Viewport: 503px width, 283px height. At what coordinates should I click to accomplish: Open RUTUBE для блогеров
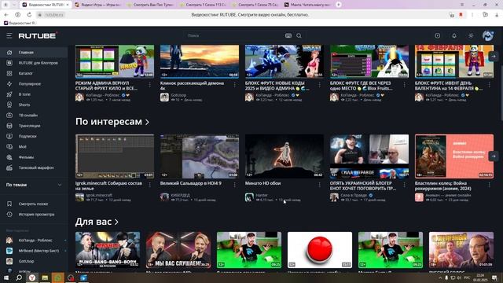pyautogui.click(x=34, y=63)
